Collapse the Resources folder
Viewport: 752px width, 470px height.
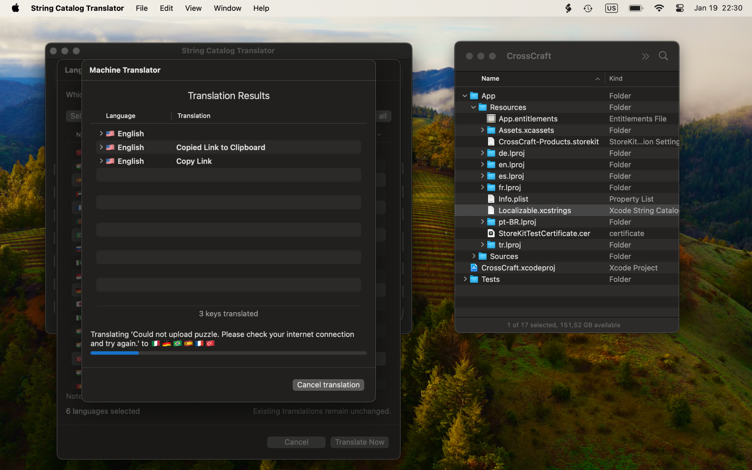coord(473,107)
